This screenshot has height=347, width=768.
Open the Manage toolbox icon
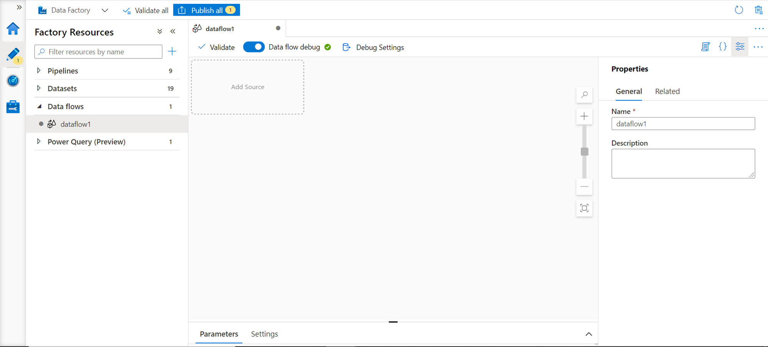13,106
